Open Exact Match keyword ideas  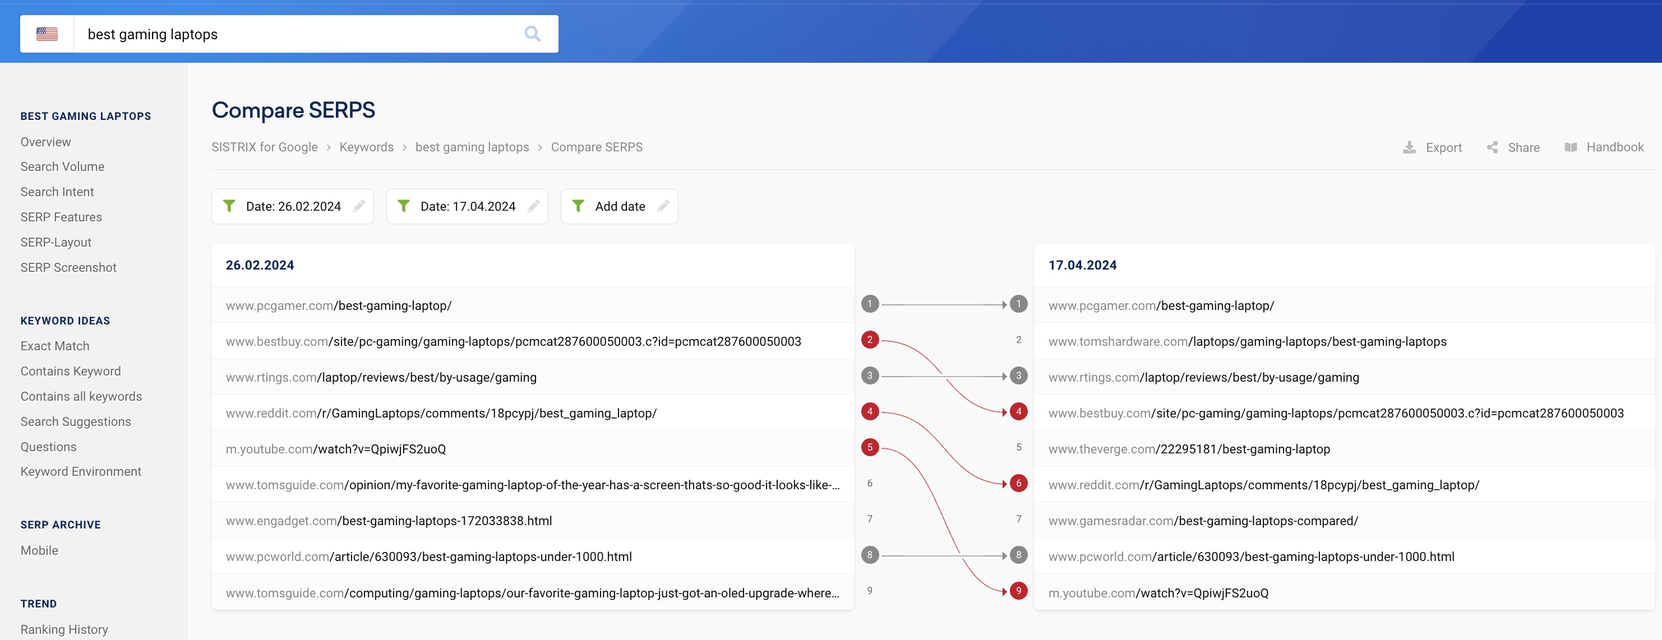[x=55, y=346]
